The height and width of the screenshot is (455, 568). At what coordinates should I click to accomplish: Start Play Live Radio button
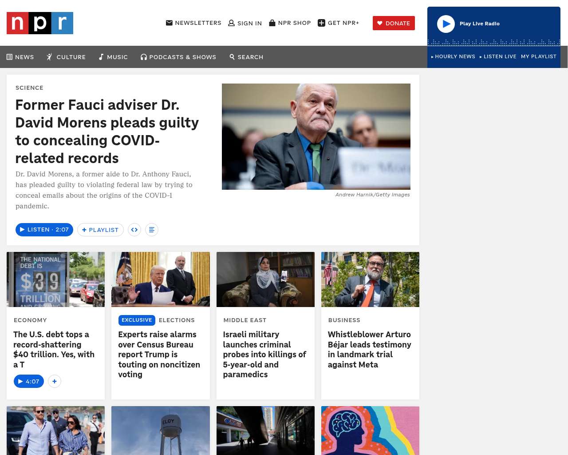tap(446, 24)
